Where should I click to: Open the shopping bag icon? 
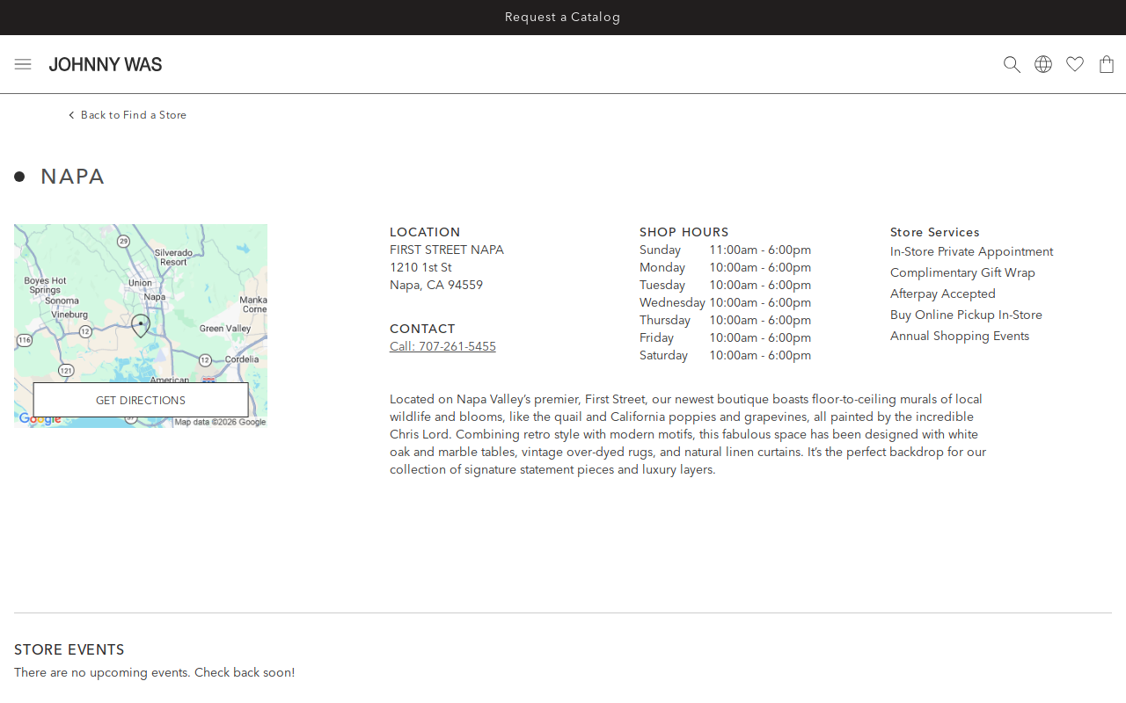[1107, 64]
